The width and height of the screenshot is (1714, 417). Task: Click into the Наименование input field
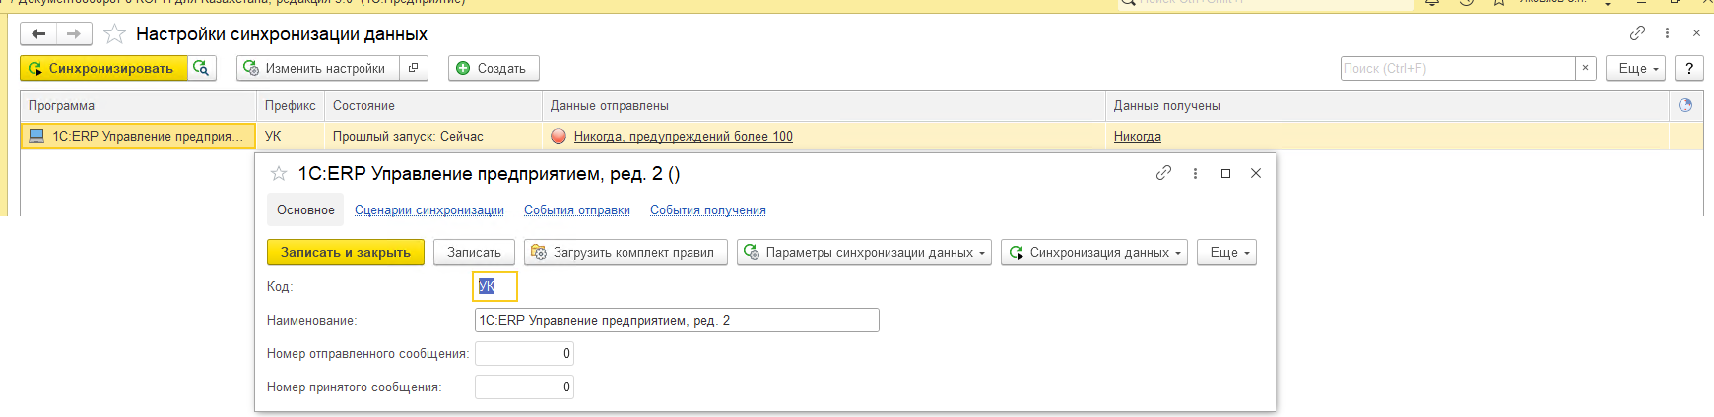(x=676, y=321)
